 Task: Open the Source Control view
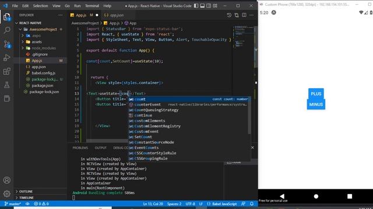point(7,44)
